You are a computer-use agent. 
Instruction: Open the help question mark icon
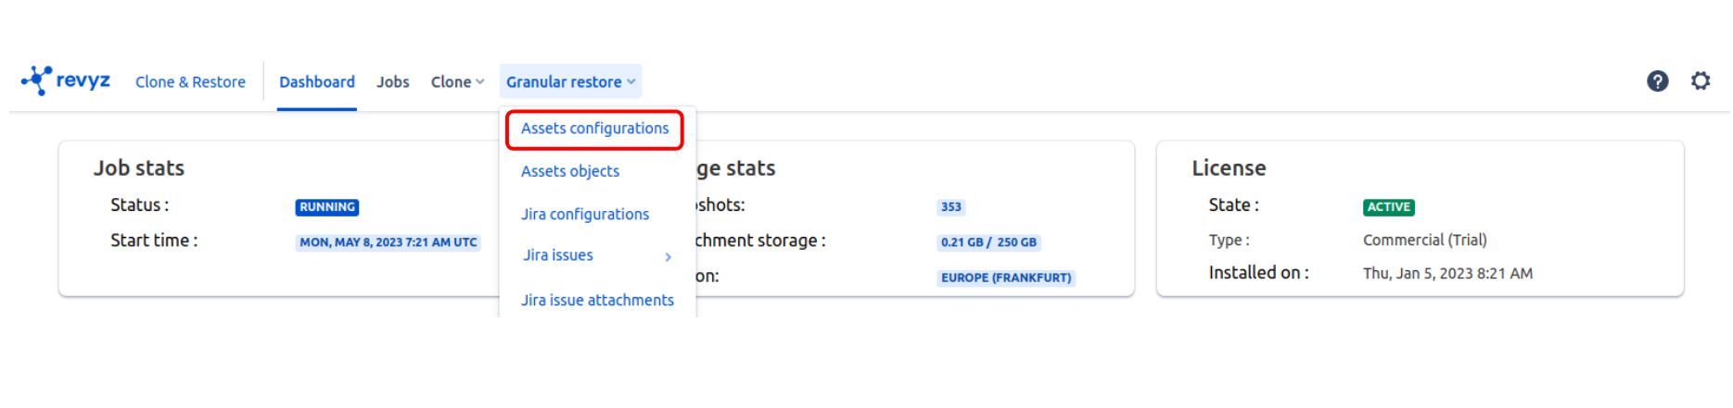(x=1657, y=81)
